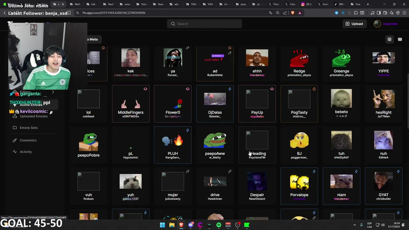The width and height of the screenshot is (409, 230).
Task: Open Brave Shields lion icon
Action: (293, 13)
